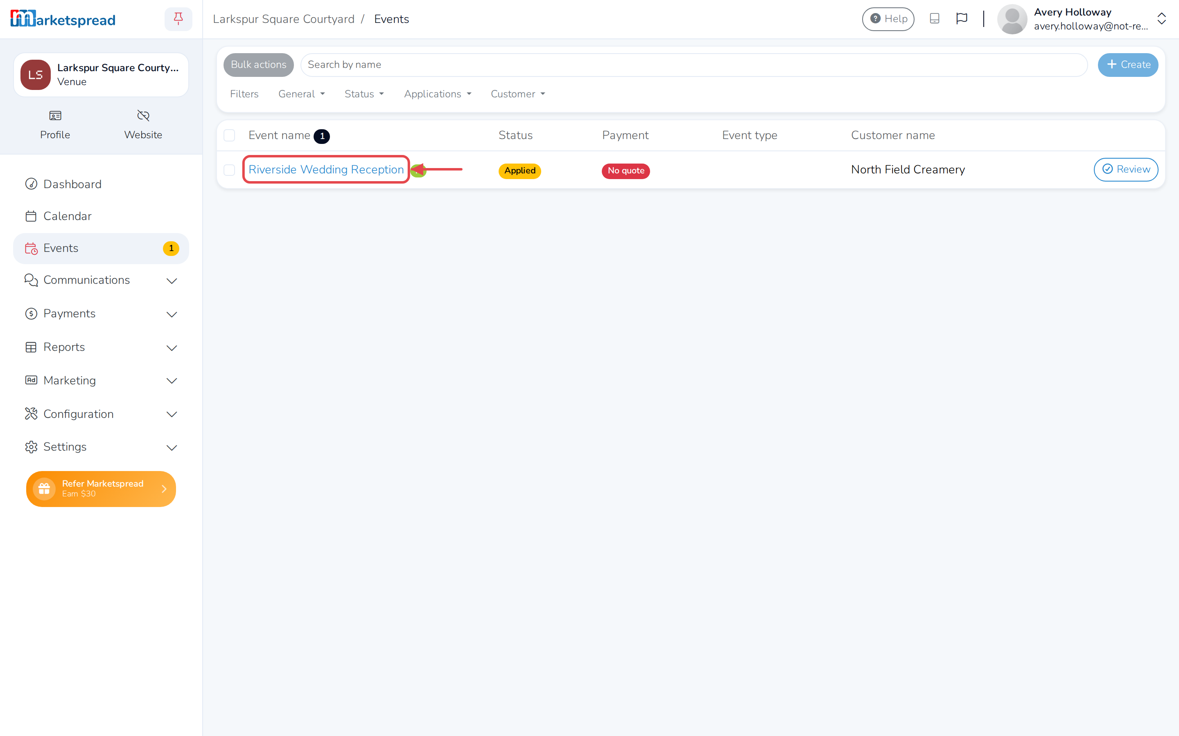This screenshot has width=1179, height=736.
Task: Open the Website link icon
Action: (143, 116)
